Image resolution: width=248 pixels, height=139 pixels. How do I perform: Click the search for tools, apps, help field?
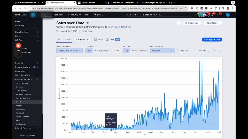tap(159, 15)
